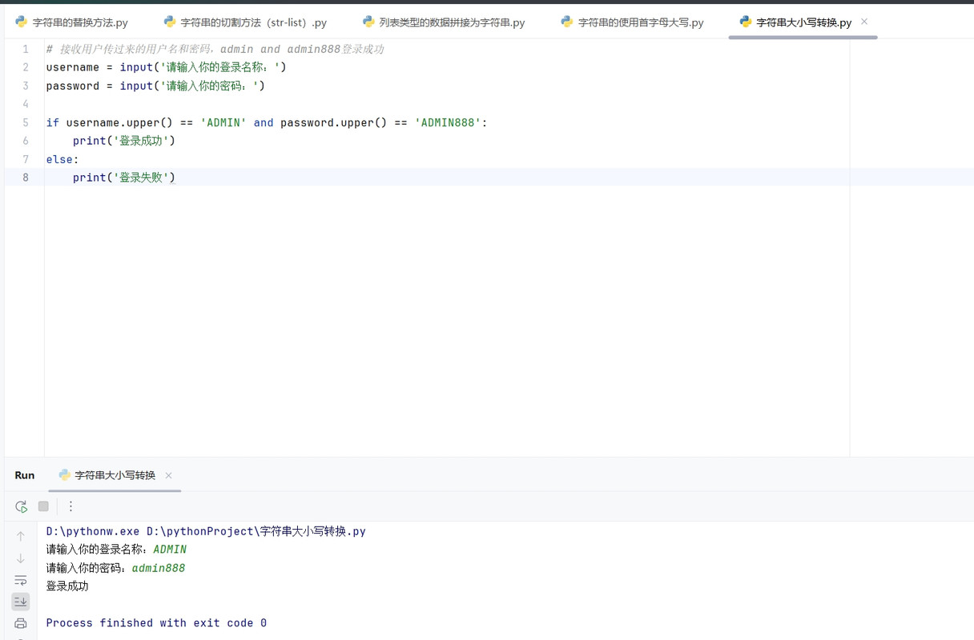
Task: Click Python icon on 字符串的使用首字母大写.py tab
Action: coord(567,22)
